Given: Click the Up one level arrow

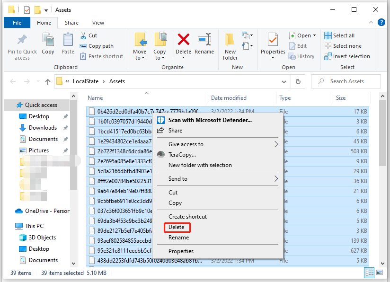Looking at the screenshot, I should (x=48, y=81).
